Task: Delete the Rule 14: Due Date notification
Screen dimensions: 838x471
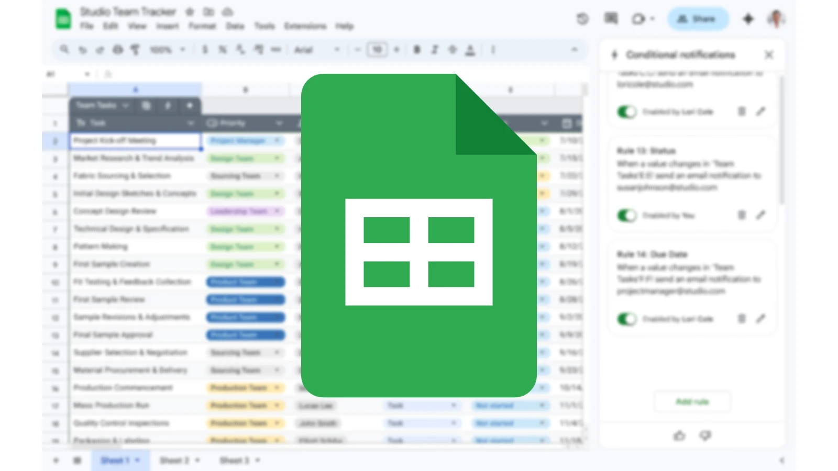Action: coord(742,318)
